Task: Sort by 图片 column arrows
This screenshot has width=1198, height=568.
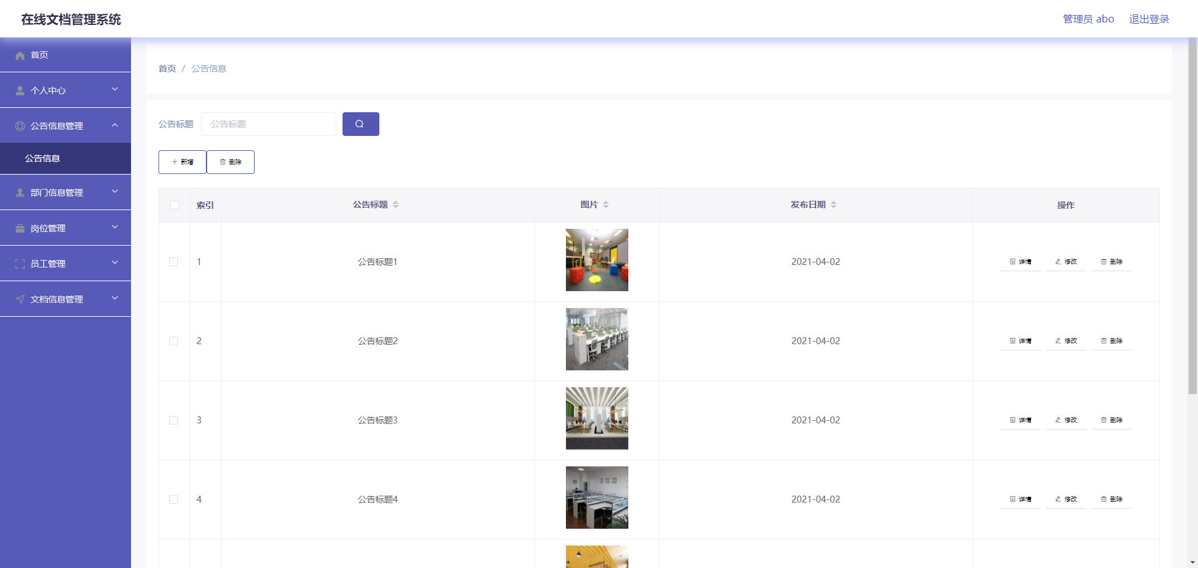Action: click(x=606, y=205)
